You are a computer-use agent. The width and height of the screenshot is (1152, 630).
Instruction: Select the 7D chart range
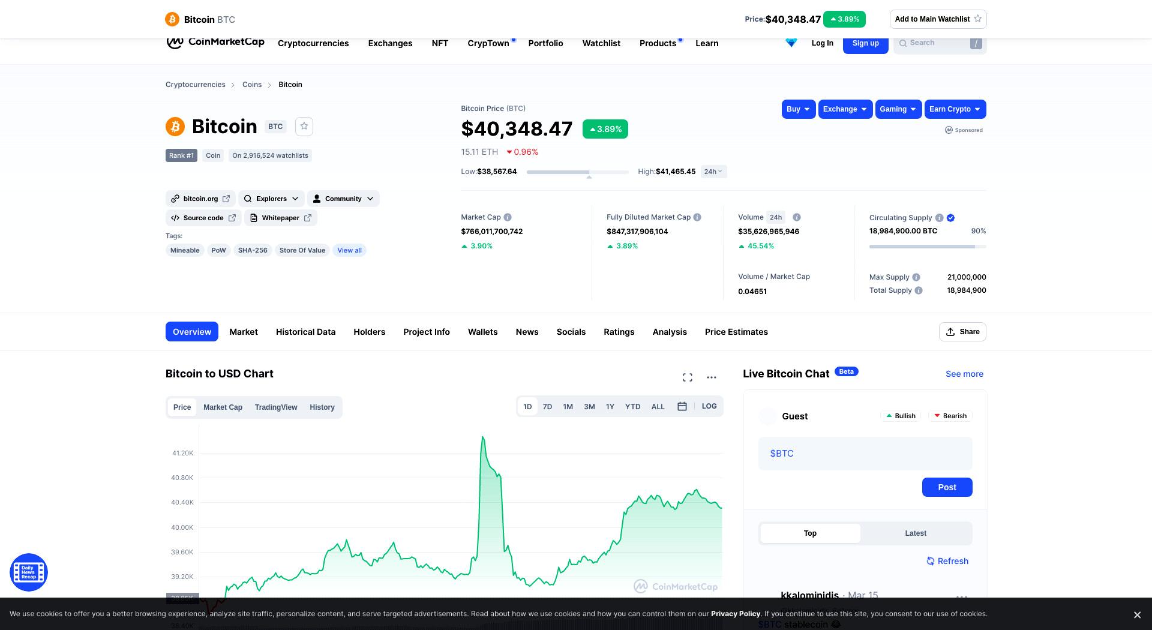547,407
